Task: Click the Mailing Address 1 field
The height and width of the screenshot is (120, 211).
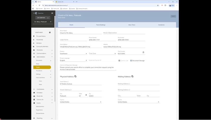Action: (x=139, y=84)
